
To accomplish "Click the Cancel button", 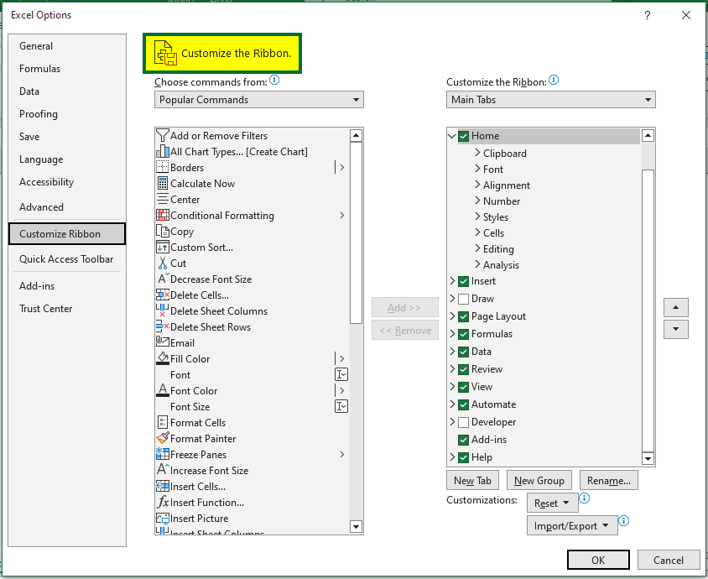I will (669, 560).
